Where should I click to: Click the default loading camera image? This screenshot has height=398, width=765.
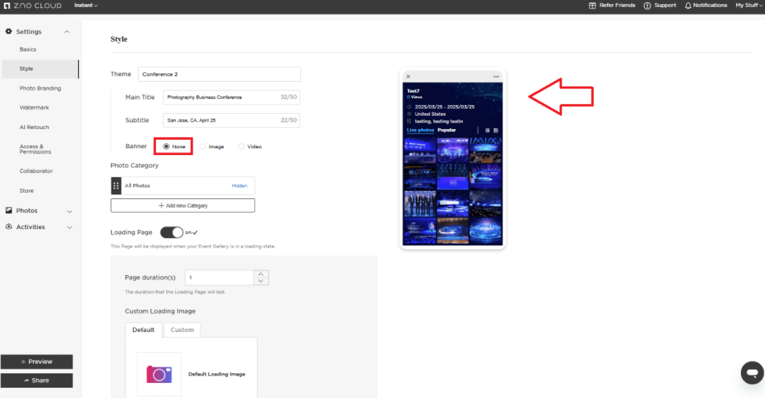coord(159,374)
